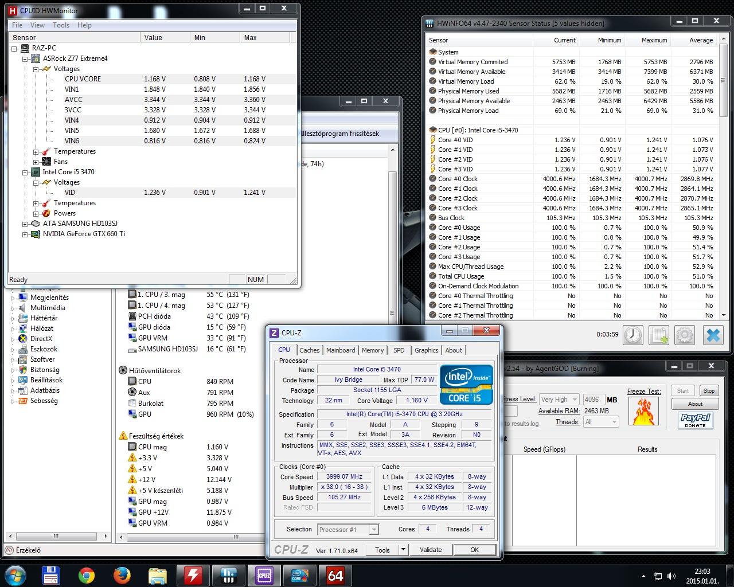Collapse ASRock Z77 Extreme4 node

(x=25, y=58)
